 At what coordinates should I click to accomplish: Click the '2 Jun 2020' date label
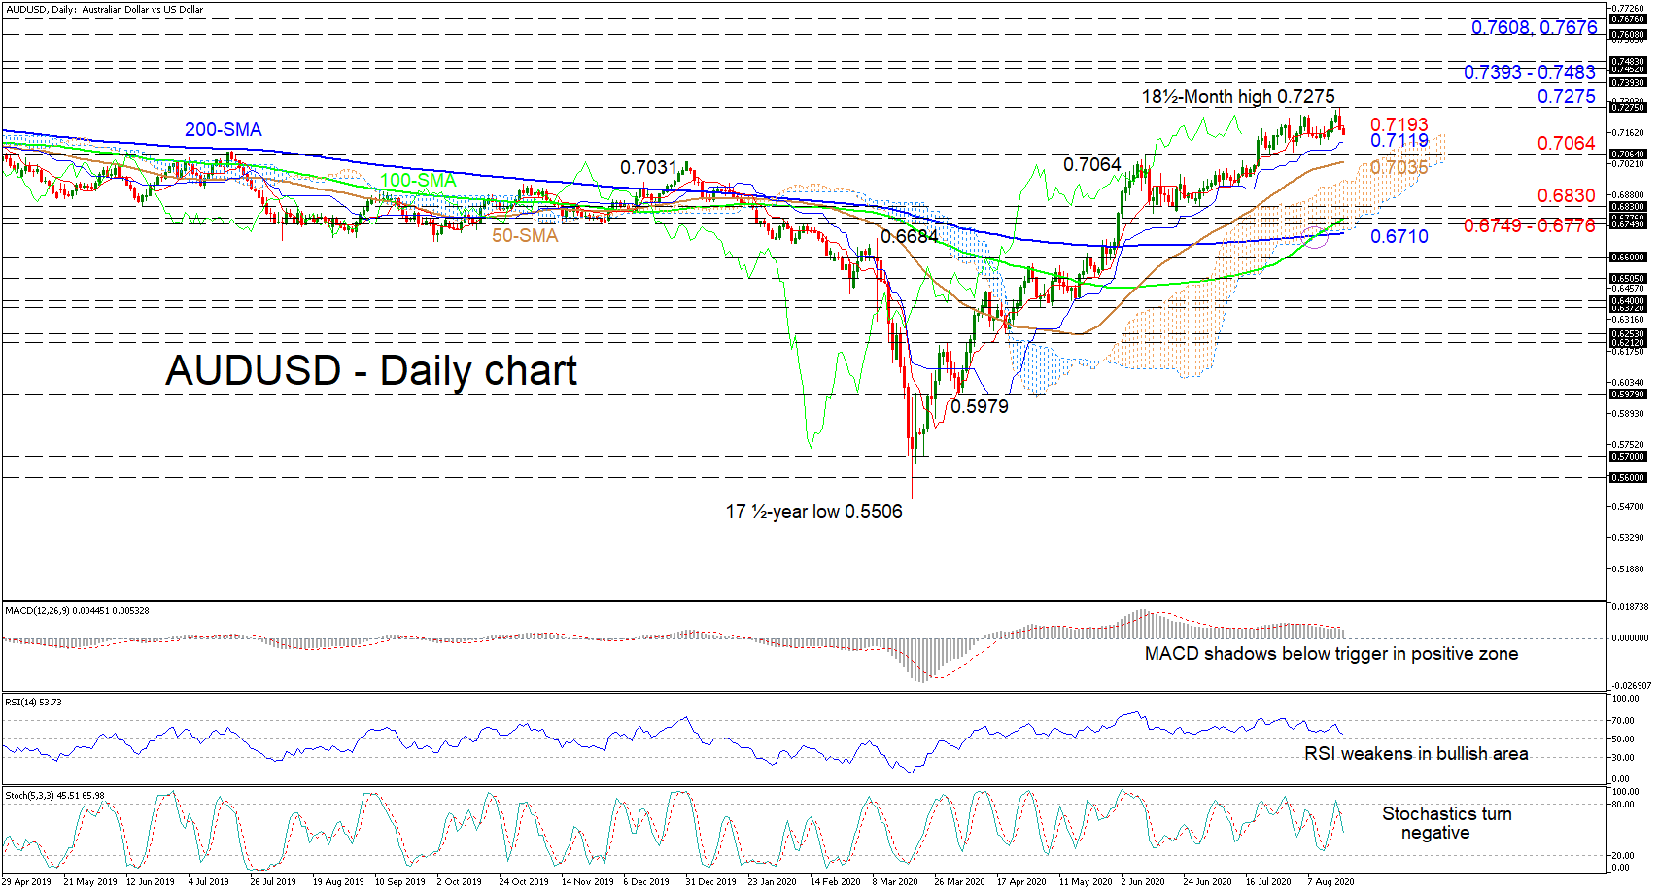1143,882
